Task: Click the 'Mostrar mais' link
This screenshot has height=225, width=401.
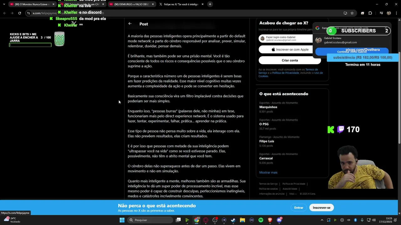Action: pyautogui.click(x=268, y=172)
